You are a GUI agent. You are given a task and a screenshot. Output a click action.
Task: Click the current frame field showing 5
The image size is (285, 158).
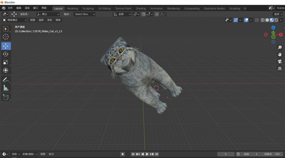point(226,154)
